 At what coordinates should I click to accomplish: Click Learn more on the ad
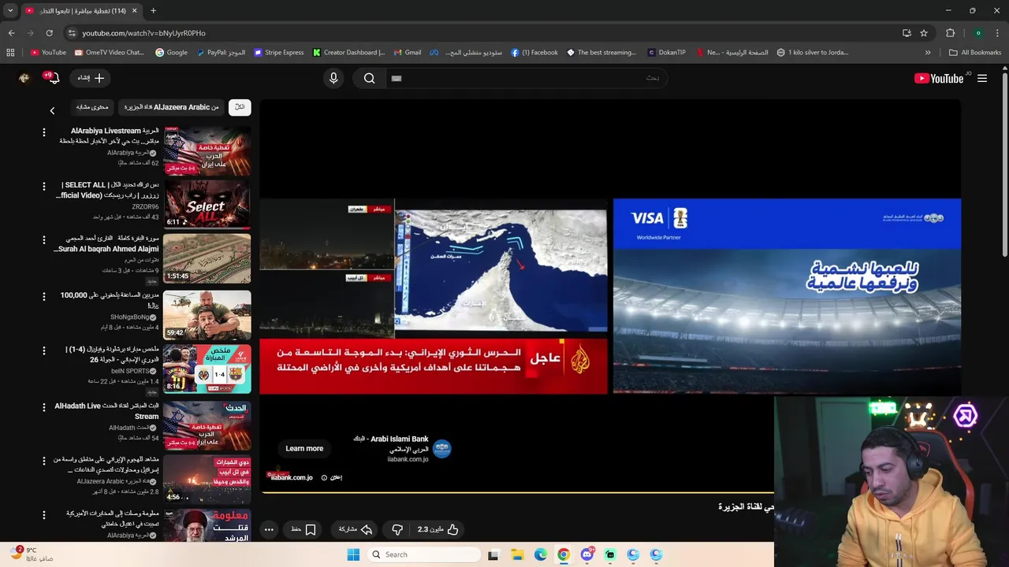point(304,448)
